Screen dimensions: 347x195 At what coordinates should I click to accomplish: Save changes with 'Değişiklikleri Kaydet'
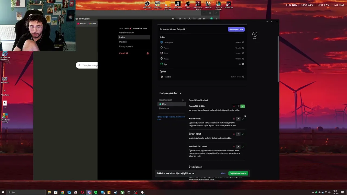click(x=238, y=173)
